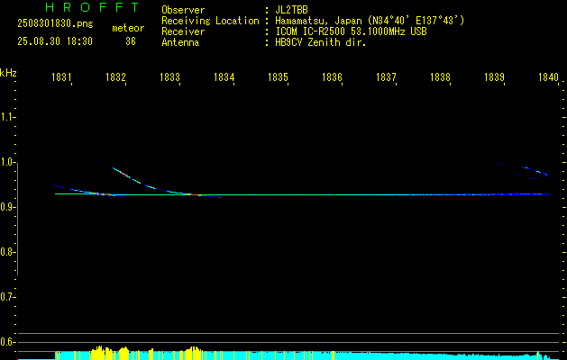567x360 pixels.
Task: Click the kHz axis unit label
Action: point(8,73)
